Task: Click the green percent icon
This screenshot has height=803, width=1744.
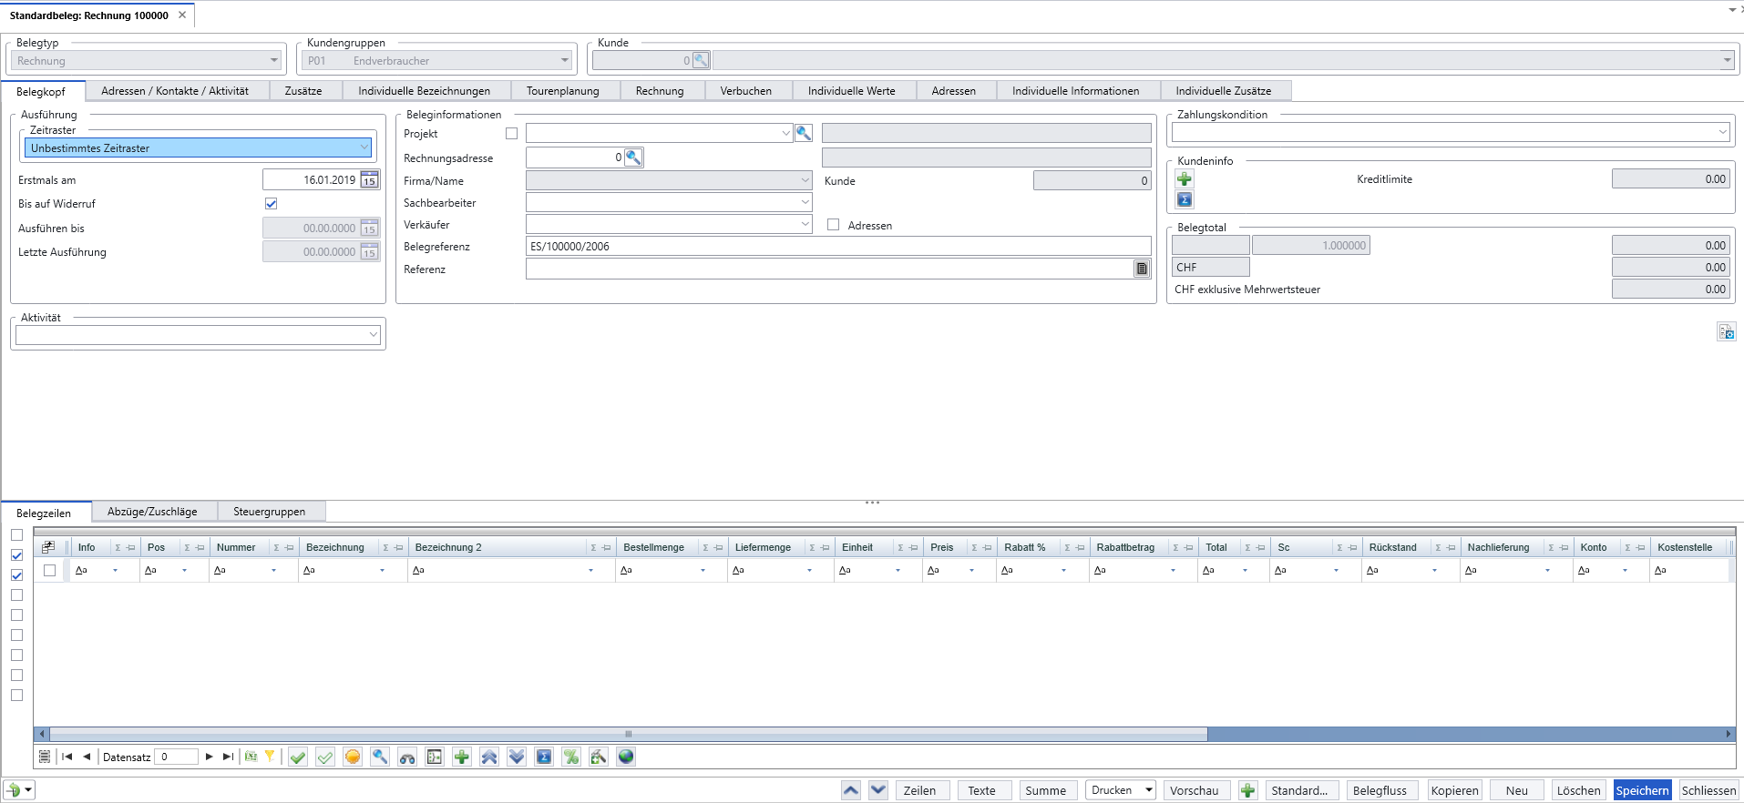Action: pyautogui.click(x=571, y=757)
